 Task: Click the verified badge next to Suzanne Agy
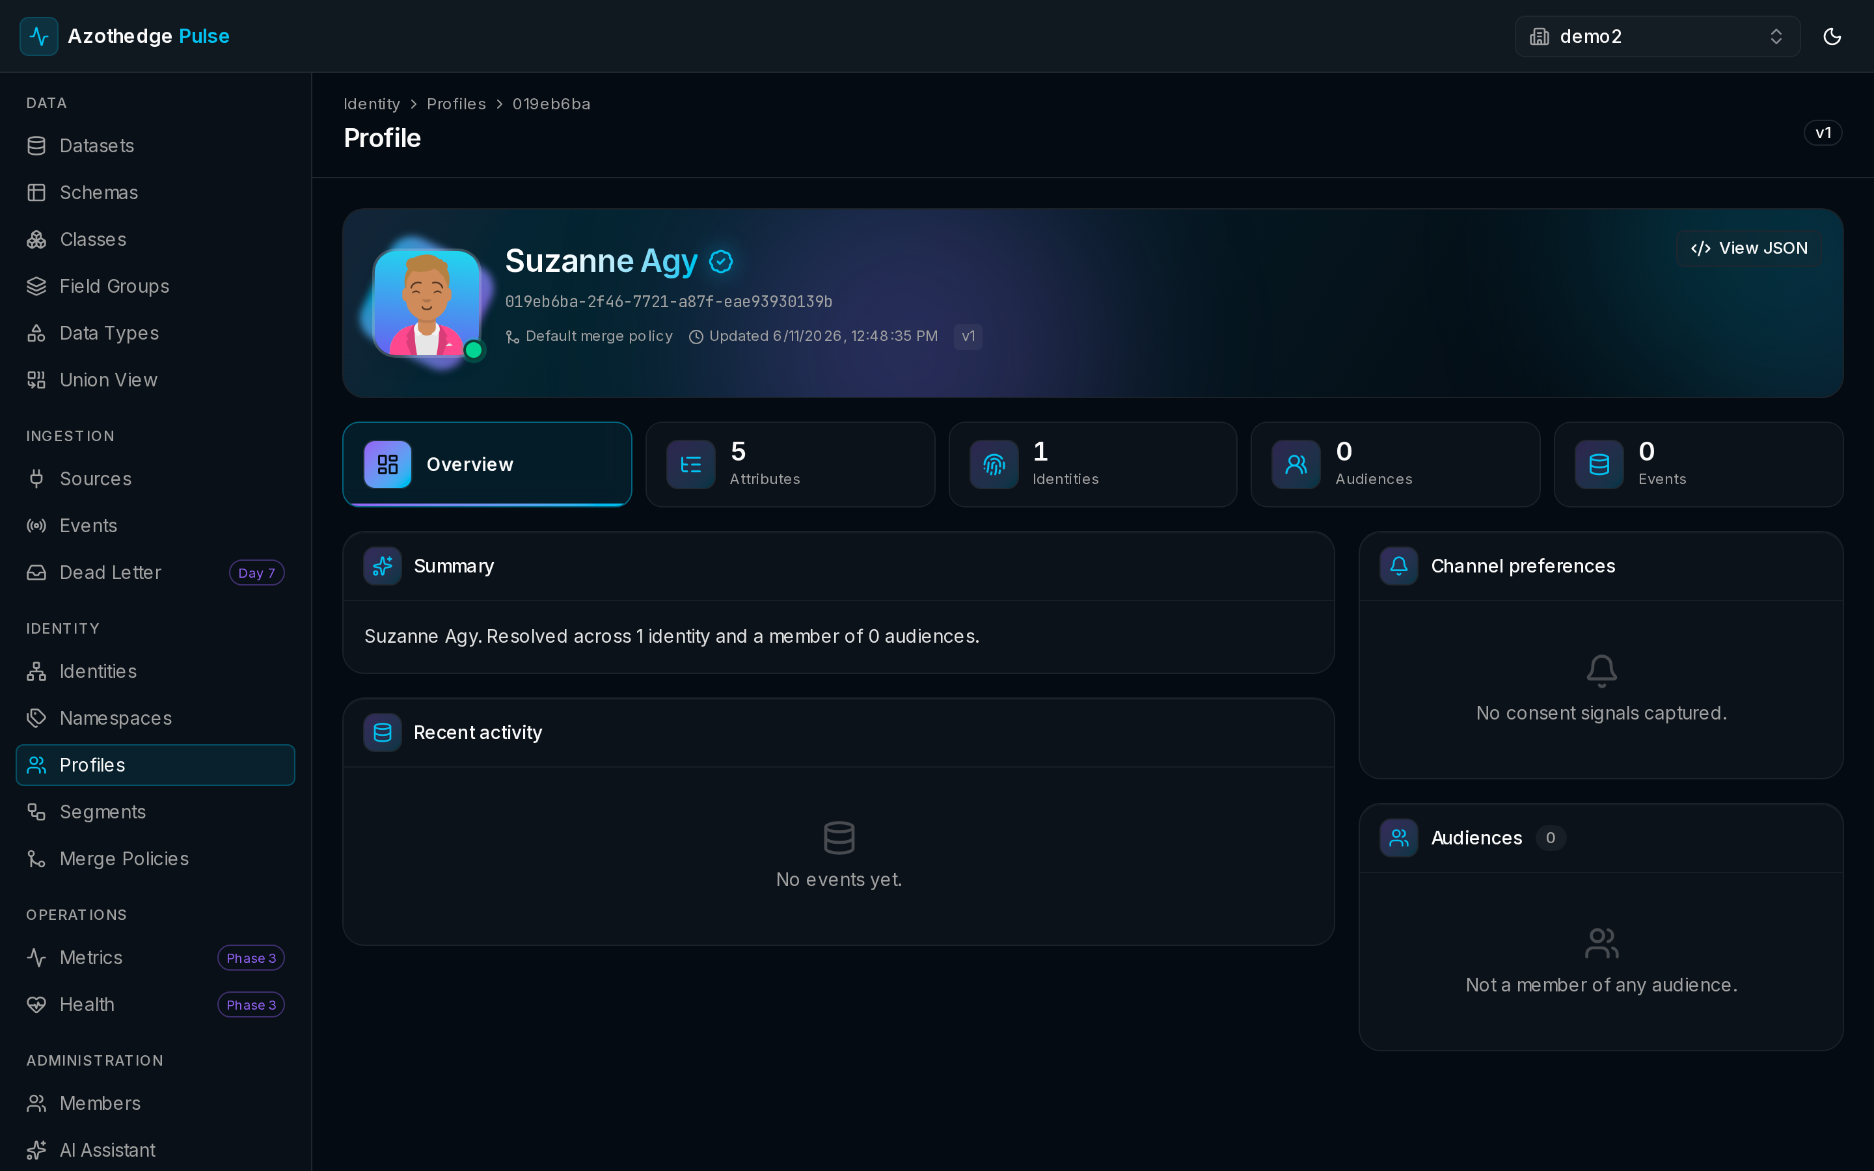721,262
